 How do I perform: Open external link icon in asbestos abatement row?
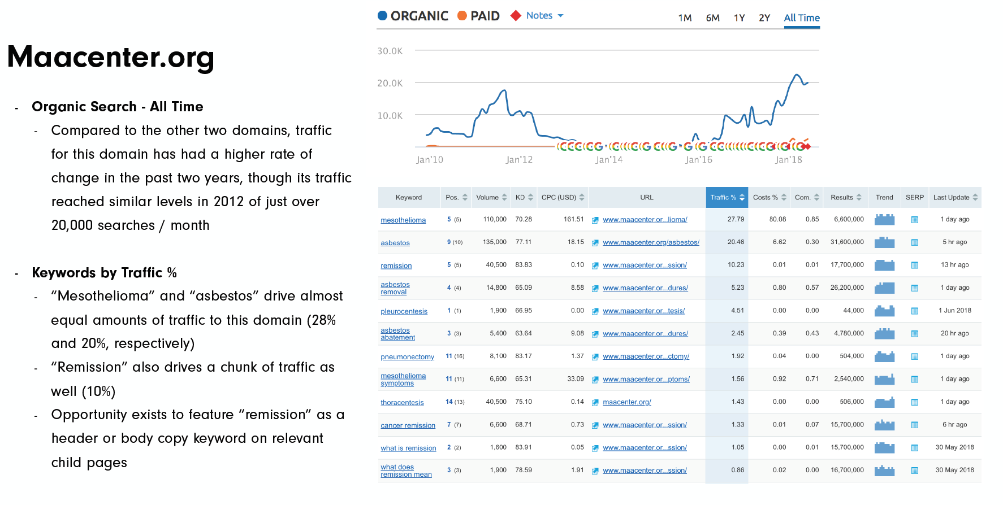coord(595,334)
